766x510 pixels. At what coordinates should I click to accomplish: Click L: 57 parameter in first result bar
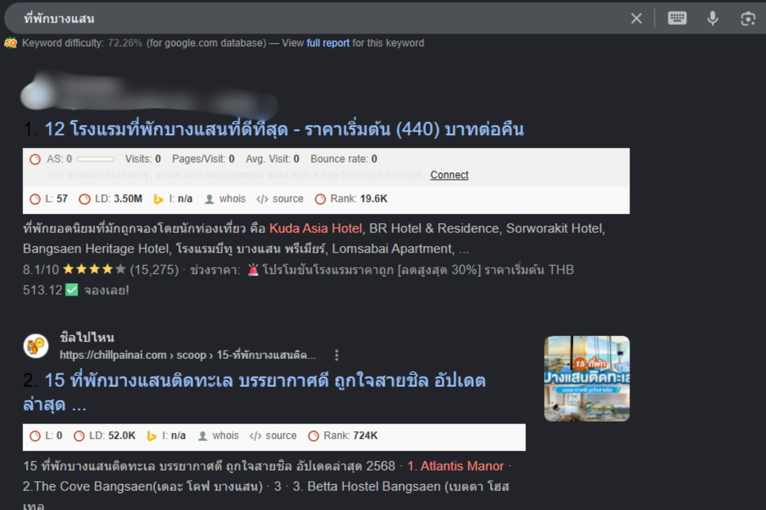49,199
